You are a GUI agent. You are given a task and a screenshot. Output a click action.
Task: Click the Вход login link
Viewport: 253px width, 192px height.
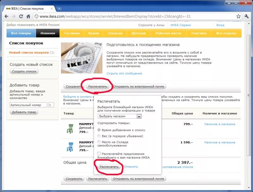tap(220, 25)
